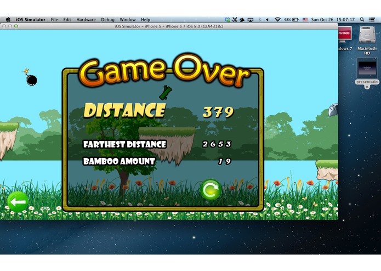Click the black bomb in the sky
381x271 pixels.
pyautogui.click(x=30, y=77)
